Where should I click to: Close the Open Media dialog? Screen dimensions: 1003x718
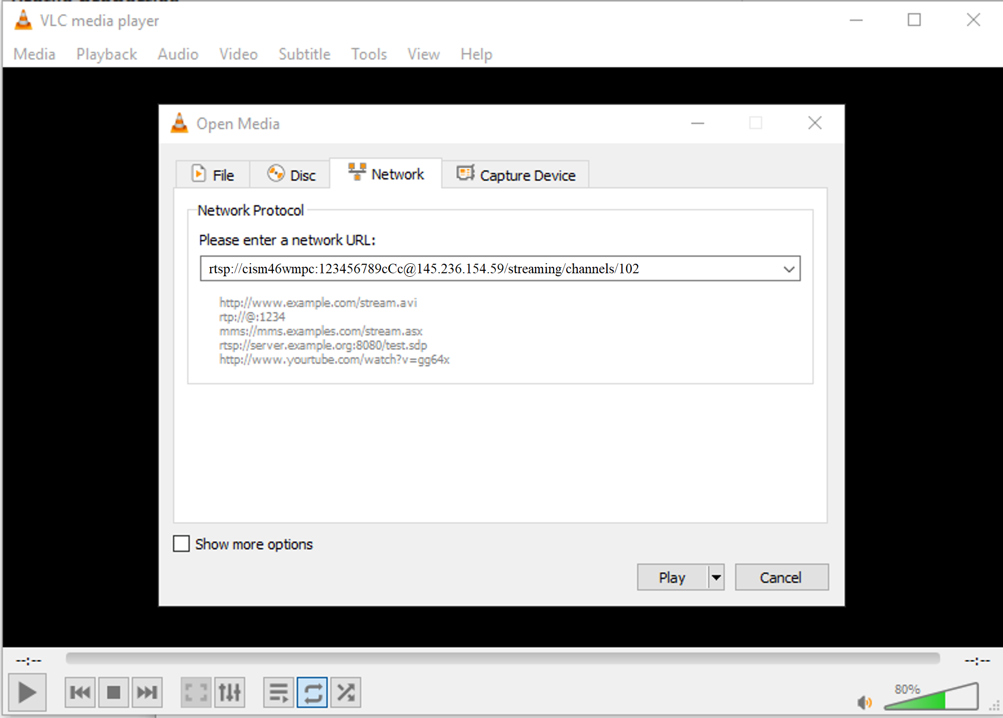pos(815,123)
